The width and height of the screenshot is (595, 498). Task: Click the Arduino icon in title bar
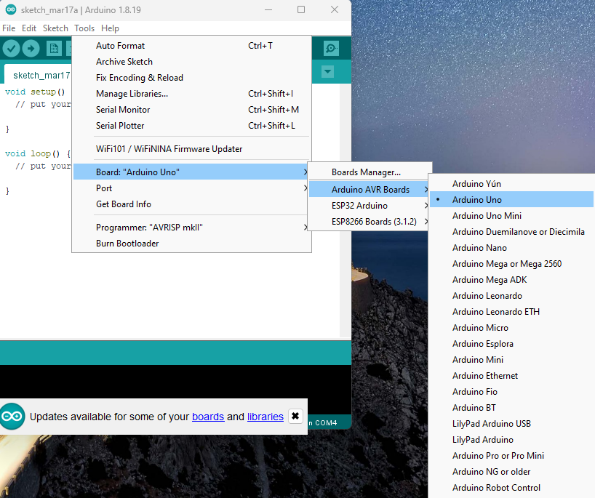(11, 9)
